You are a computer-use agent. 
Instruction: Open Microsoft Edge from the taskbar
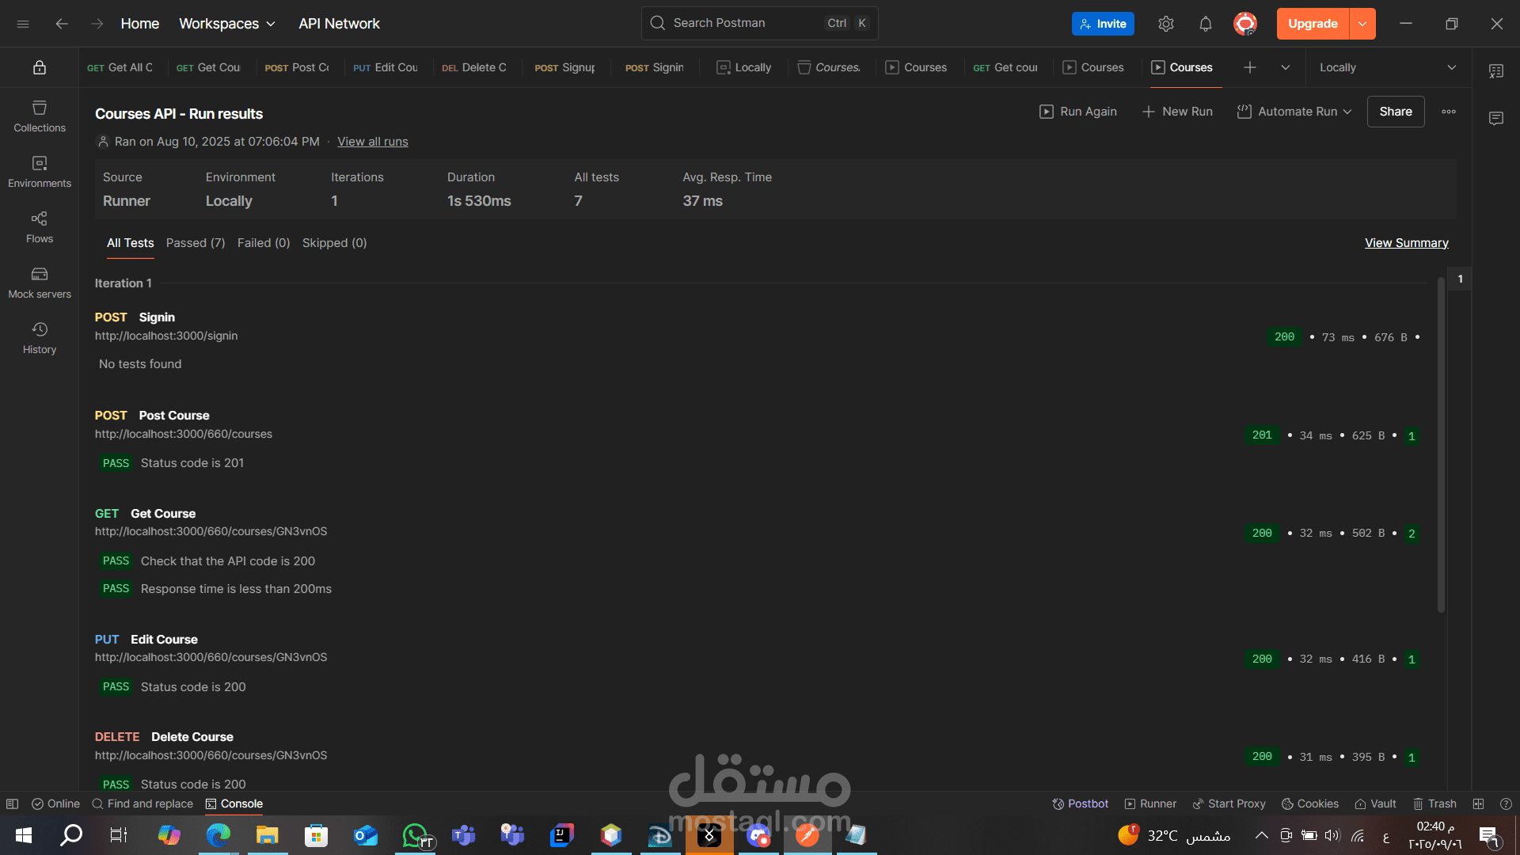click(x=218, y=834)
